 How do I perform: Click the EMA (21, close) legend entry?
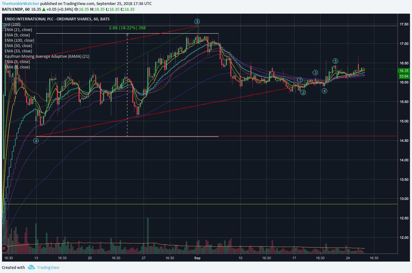[x=19, y=29]
